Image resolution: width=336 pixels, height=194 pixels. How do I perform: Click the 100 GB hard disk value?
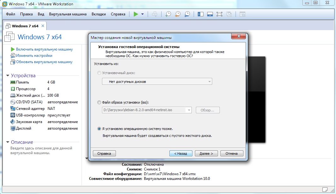pos(53,95)
